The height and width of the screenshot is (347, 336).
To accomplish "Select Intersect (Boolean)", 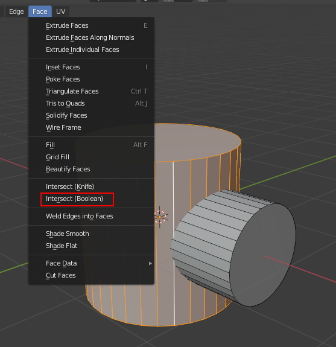I will pyautogui.click(x=91, y=199).
